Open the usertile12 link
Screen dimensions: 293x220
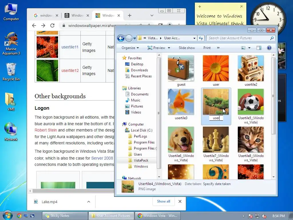point(70,70)
